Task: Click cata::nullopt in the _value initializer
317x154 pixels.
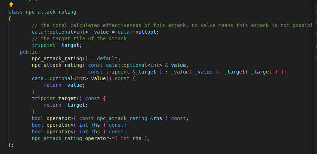Action: point(137,32)
